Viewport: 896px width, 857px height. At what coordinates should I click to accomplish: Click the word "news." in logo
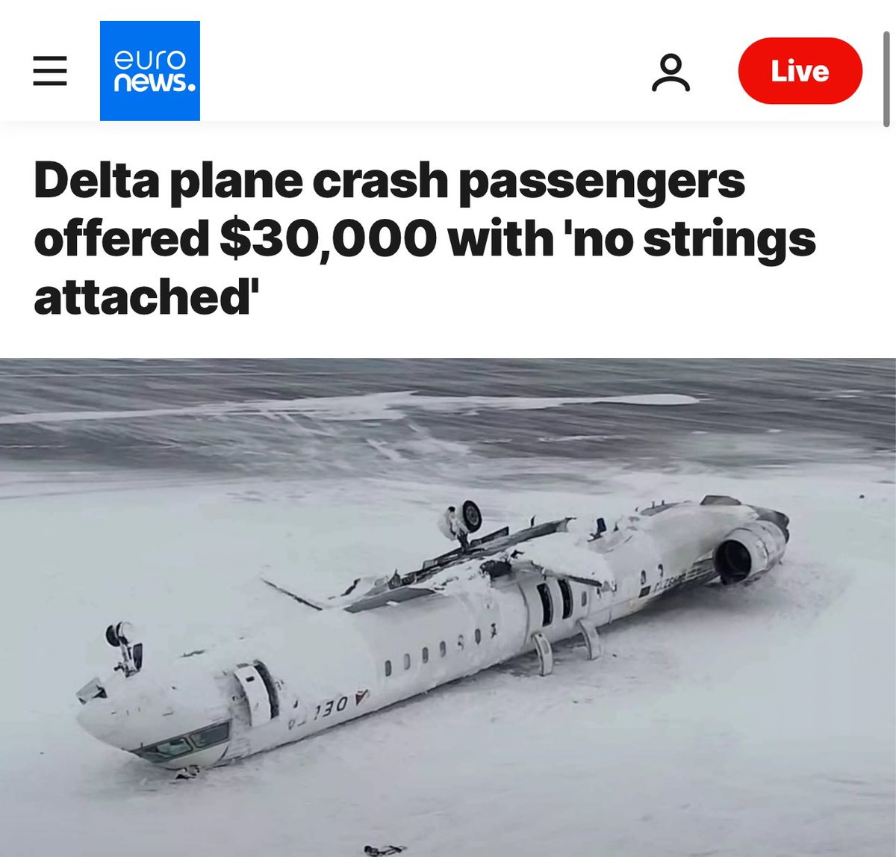[154, 82]
